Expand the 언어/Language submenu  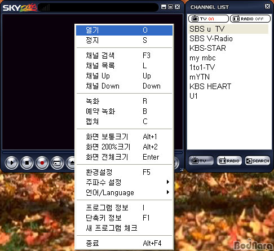(x=124, y=192)
